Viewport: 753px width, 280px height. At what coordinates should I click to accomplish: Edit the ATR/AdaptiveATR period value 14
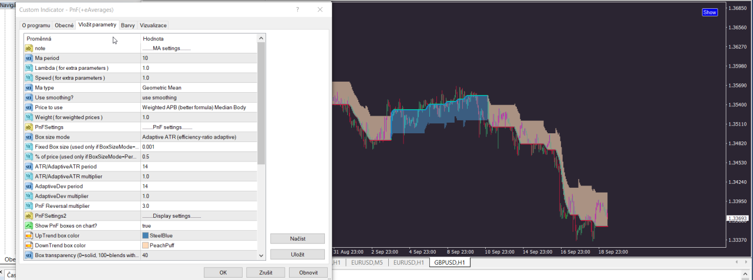pos(199,167)
